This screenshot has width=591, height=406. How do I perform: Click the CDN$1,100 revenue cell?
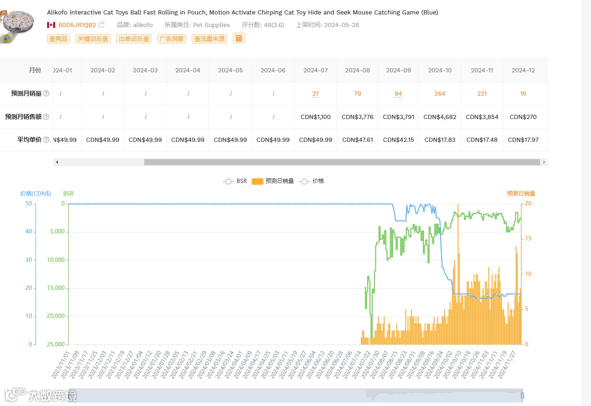(x=316, y=117)
